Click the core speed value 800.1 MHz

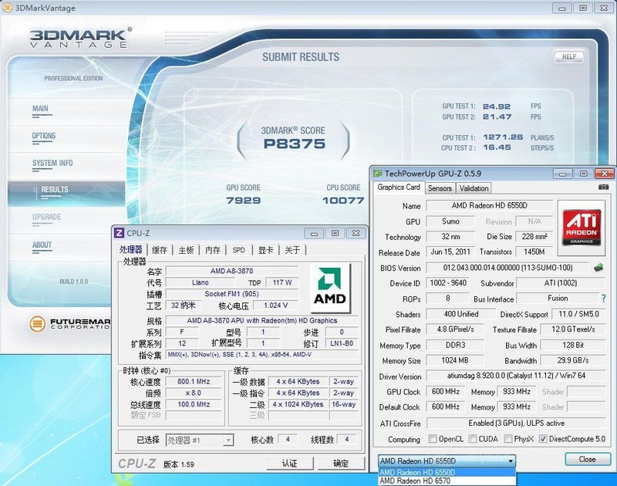[x=194, y=382]
